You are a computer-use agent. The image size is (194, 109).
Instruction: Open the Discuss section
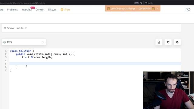[x=52, y=10]
